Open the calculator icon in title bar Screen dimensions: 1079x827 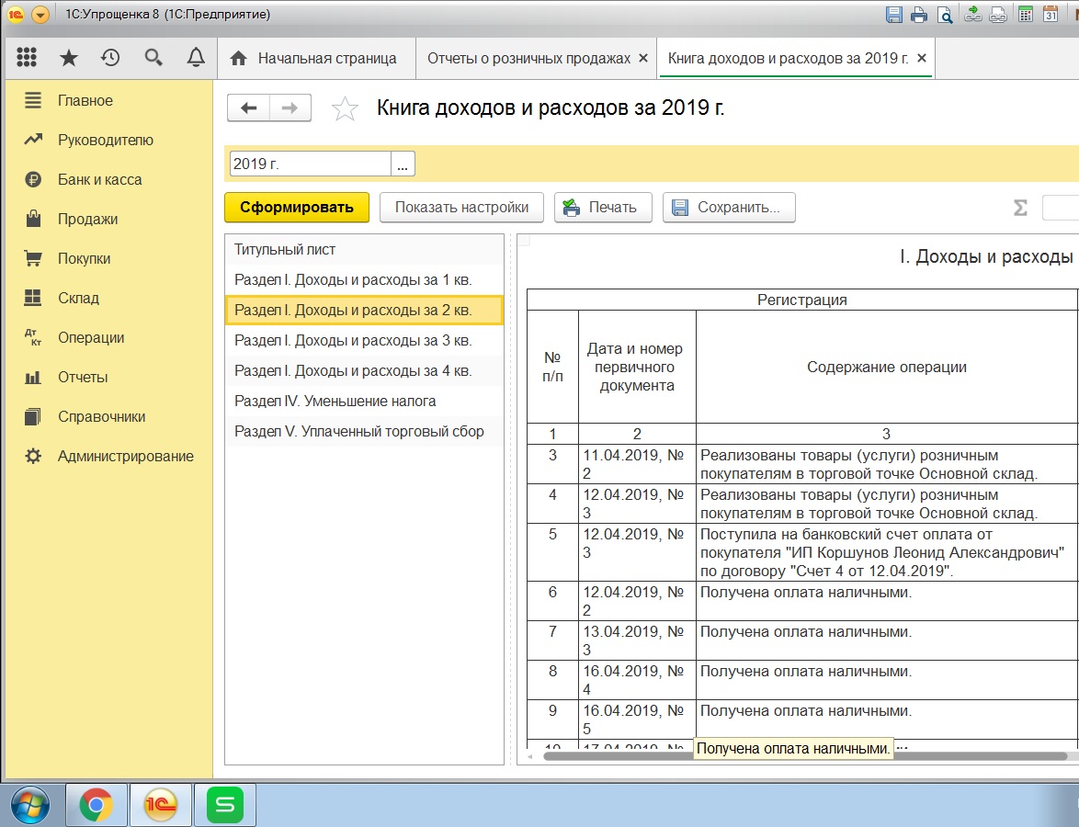1025,15
